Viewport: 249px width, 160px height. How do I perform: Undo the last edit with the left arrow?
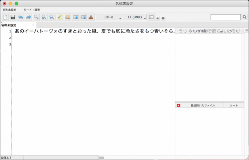(x=21, y=17)
